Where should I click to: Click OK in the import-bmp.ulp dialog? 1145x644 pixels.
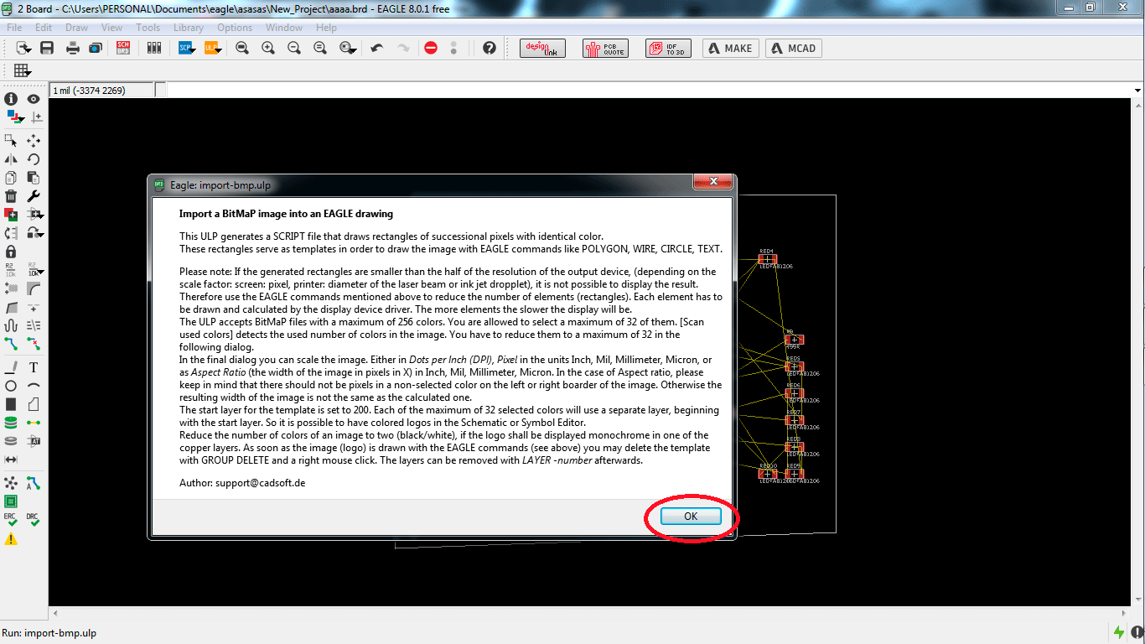coord(691,516)
